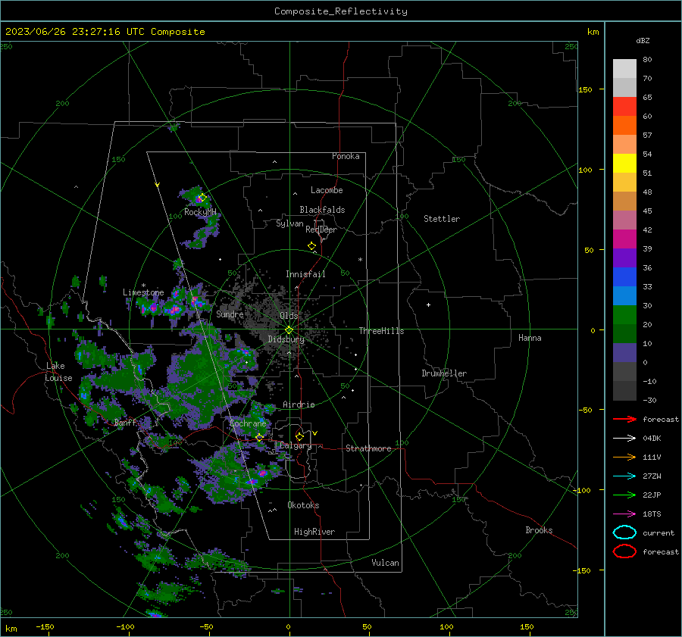Click the RockyMH map label
The image size is (682, 637).
point(200,212)
